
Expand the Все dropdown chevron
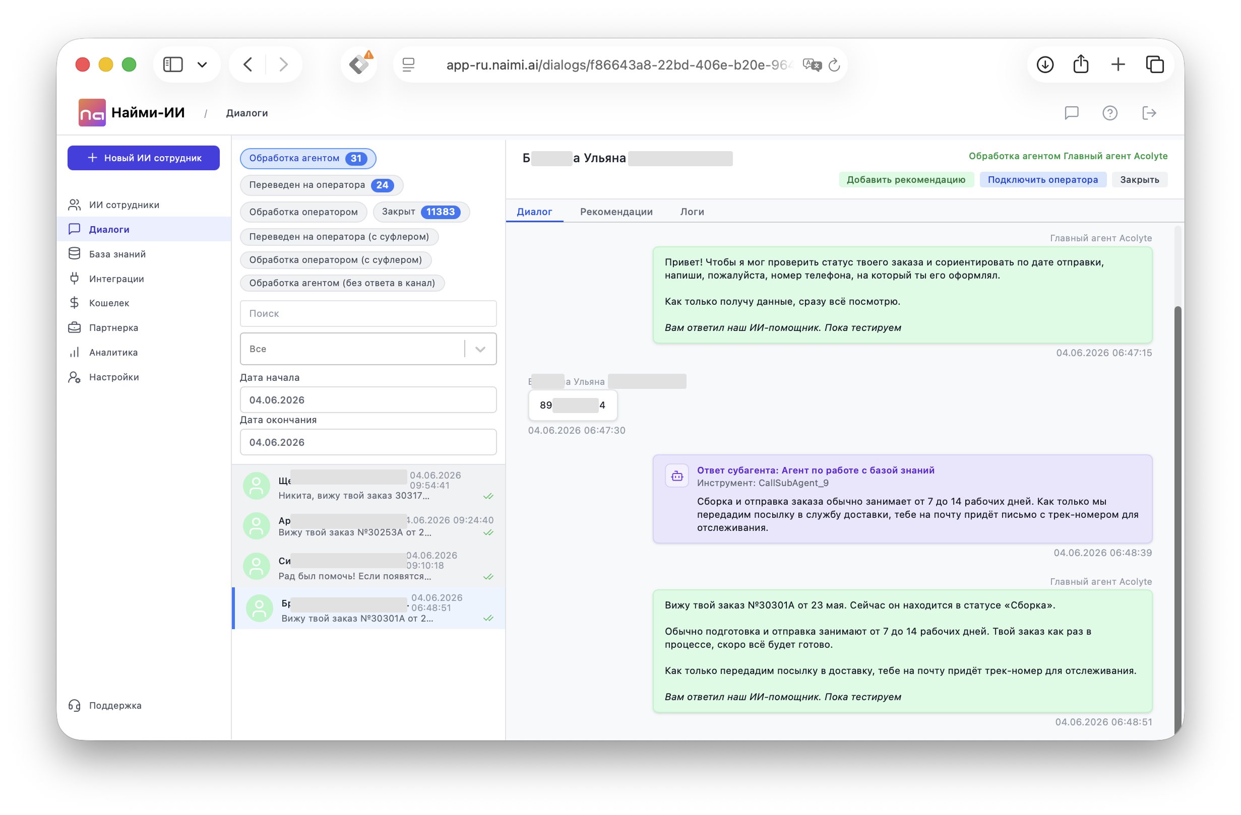[480, 349]
